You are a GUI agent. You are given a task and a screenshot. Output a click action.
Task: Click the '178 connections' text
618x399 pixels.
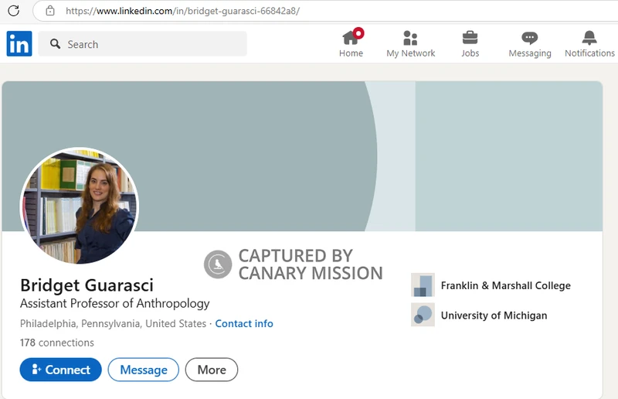pos(57,343)
